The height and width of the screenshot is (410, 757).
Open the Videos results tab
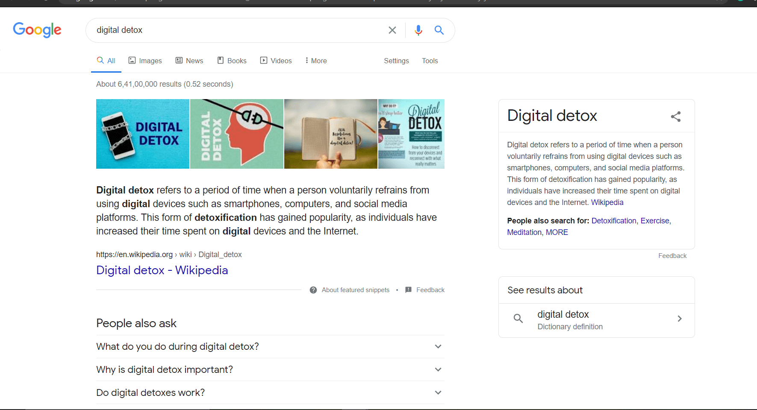coord(276,61)
